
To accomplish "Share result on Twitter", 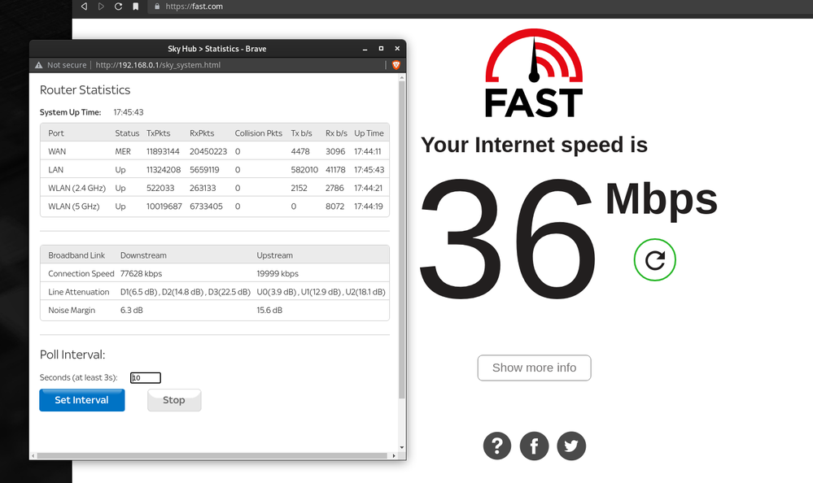I will point(570,446).
